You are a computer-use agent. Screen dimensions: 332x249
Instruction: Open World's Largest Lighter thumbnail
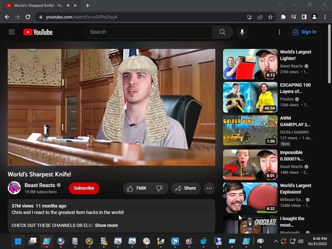click(x=250, y=64)
